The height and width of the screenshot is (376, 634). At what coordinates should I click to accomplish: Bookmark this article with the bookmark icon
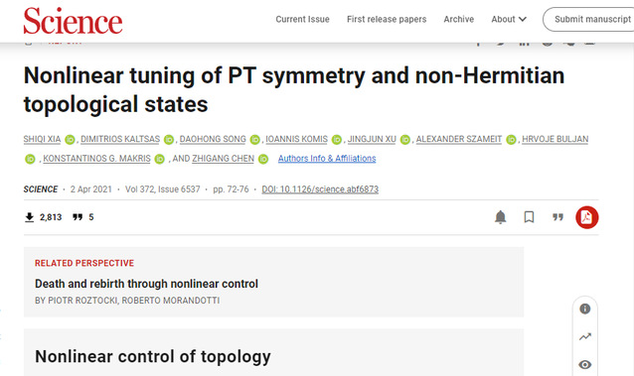[x=529, y=217]
